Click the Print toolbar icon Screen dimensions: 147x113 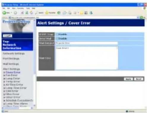pos(70,13)
